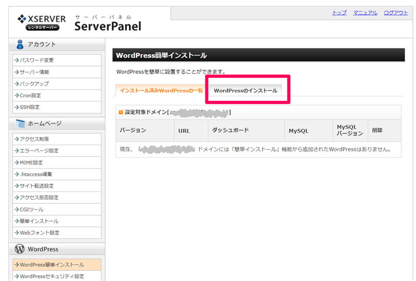This screenshot has width=416, height=281.
Task: Open CGIツール in the sidebar
Action: pos(57,209)
